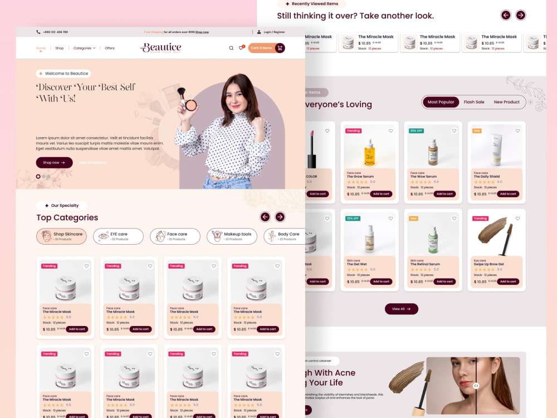Viewport: 557px width, 418px height.
Task: Click the face icon in Shop Skincare chip
Action: [46, 236]
